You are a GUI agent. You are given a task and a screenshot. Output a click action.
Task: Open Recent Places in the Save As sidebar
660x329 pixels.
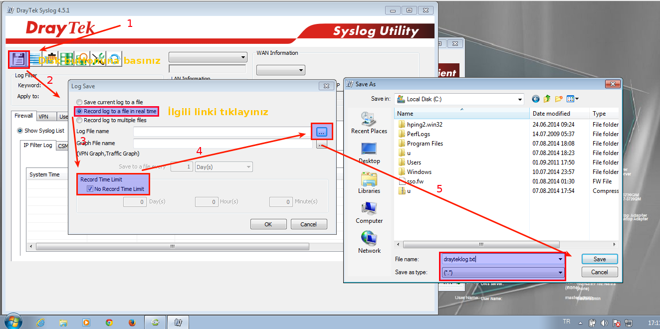(x=369, y=123)
